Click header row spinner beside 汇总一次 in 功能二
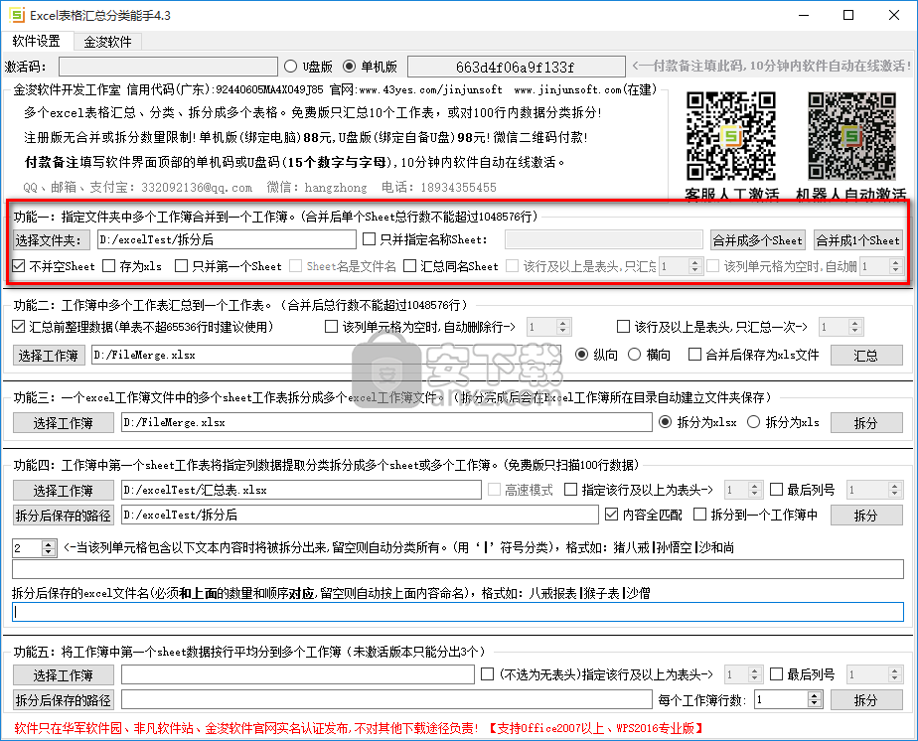This screenshot has width=918, height=741. click(x=841, y=327)
